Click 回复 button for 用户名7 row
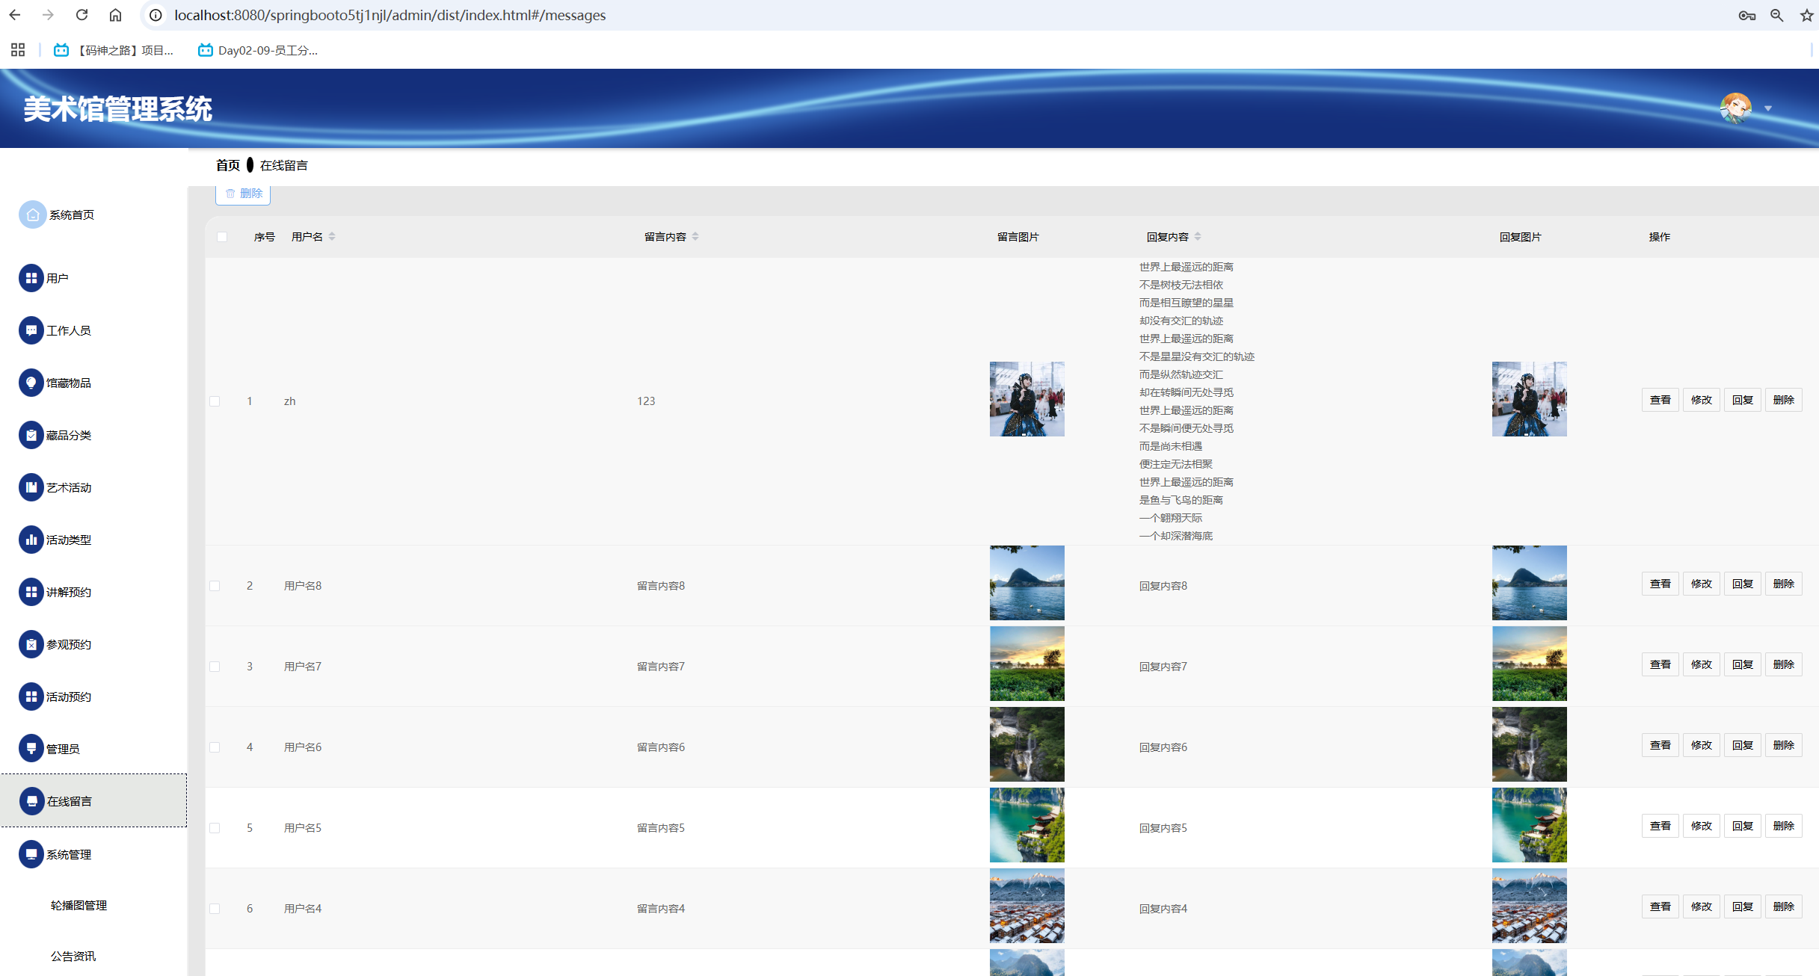The image size is (1819, 976). click(x=1742, y=664)
